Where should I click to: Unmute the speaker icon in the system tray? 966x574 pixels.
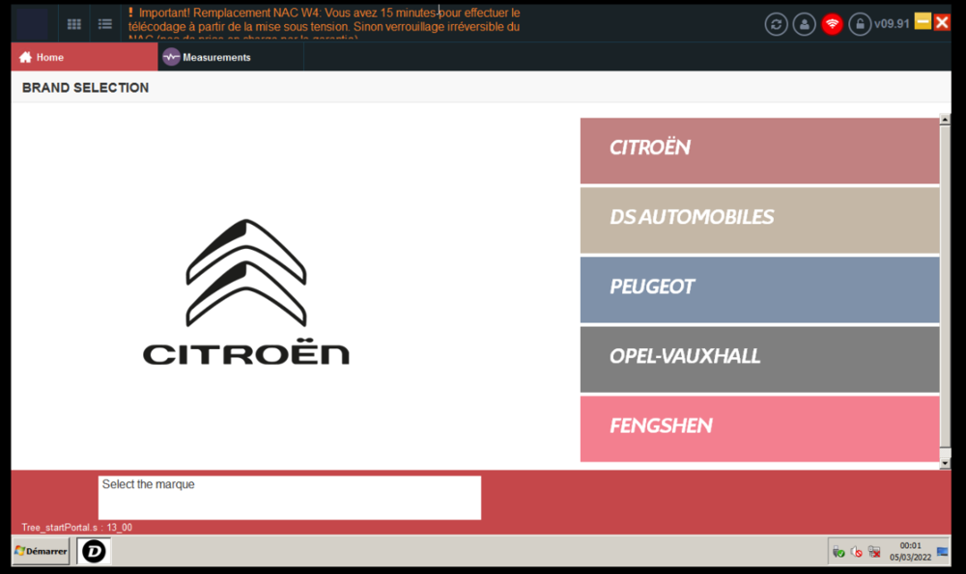[x=856, y=551]
